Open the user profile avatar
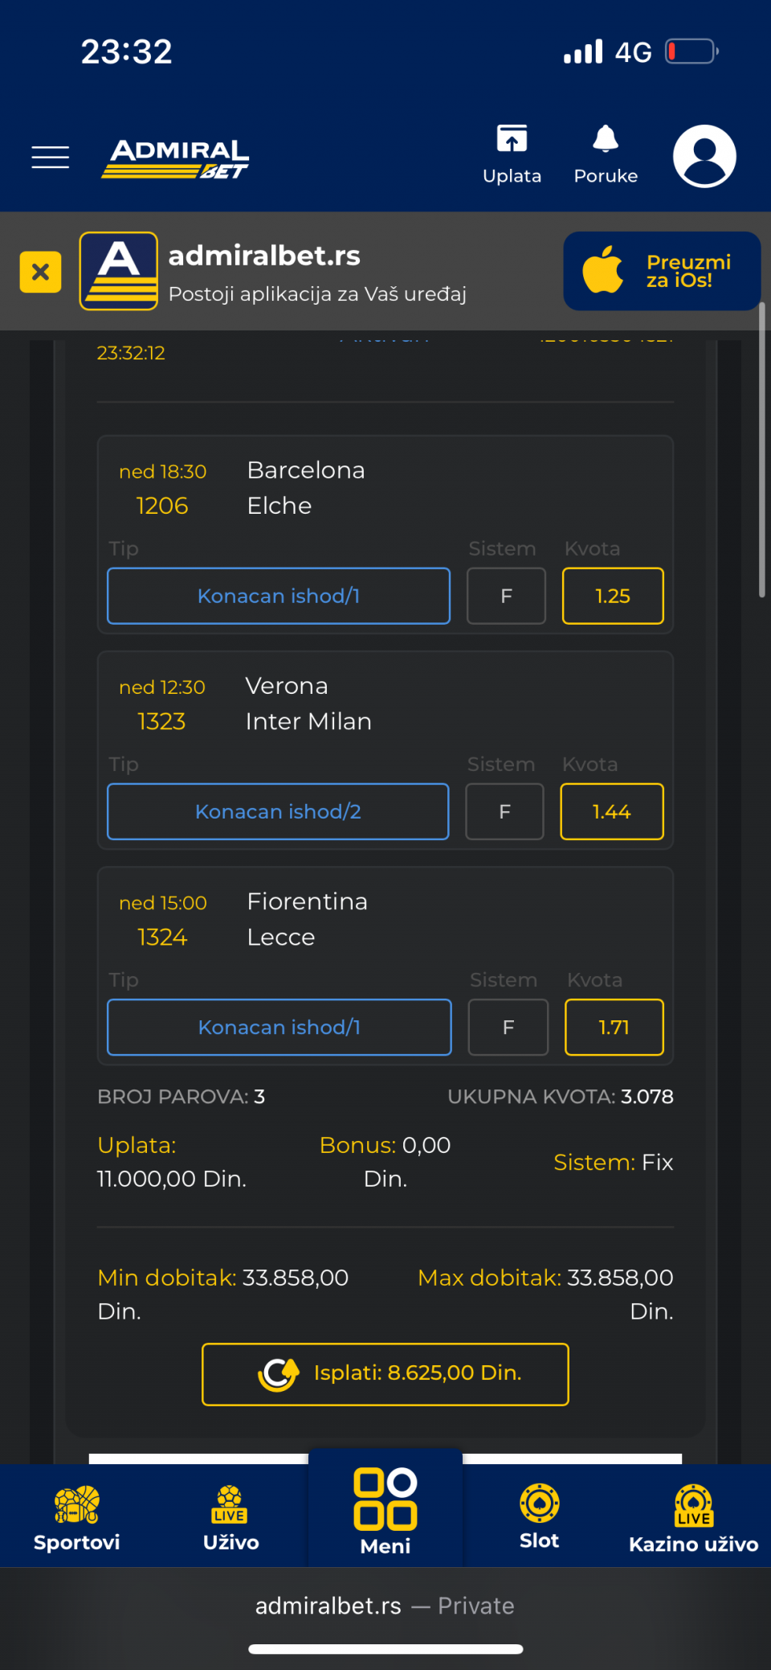The width and height of the screenshot is (771, 1670). pyautogui.click(x=704, y=156)
